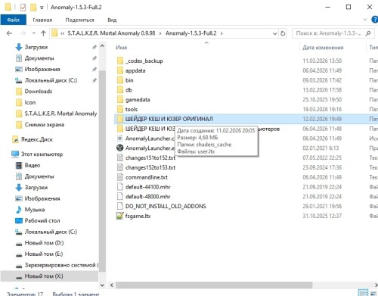
Task: Open Видео under Этот компьютер
Action: pos(33,165)
